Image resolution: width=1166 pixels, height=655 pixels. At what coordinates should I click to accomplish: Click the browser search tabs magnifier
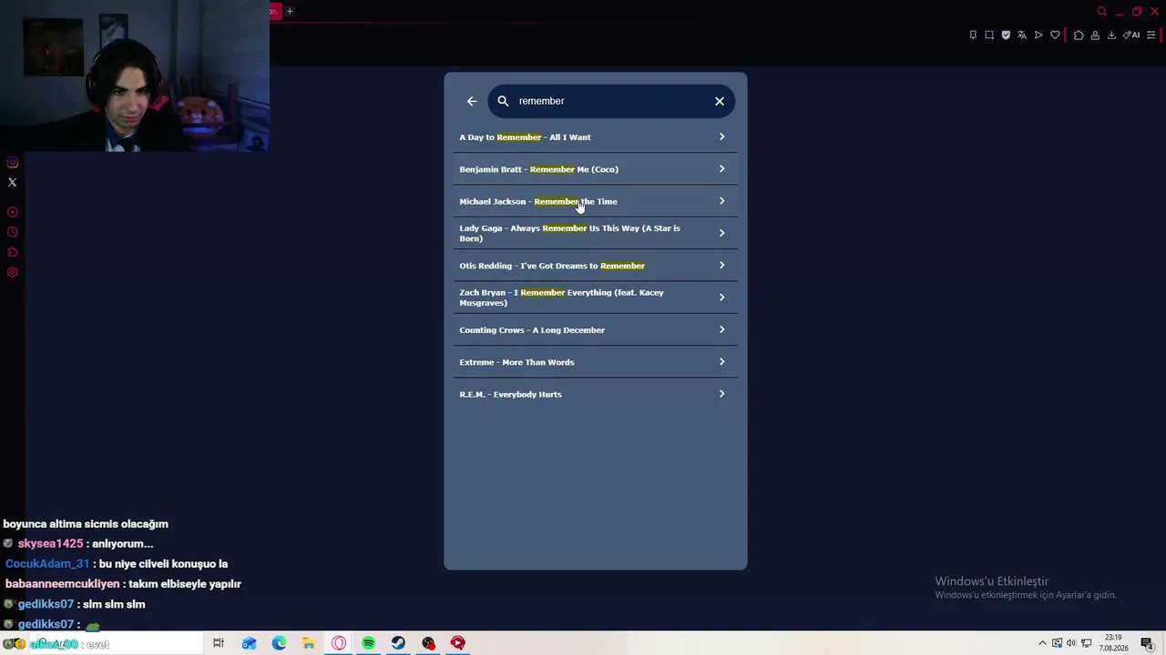(x=1101, y=11)
